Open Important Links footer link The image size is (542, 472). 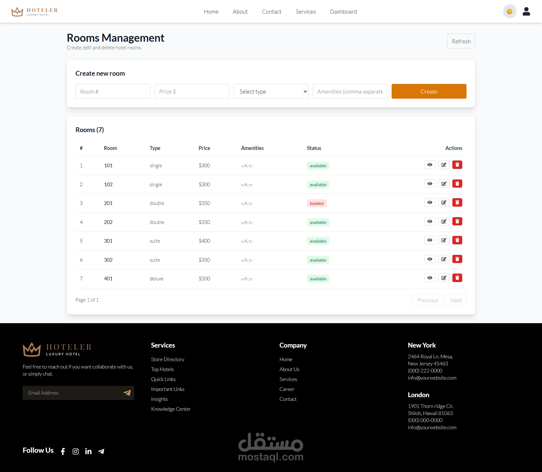point(168,389)
